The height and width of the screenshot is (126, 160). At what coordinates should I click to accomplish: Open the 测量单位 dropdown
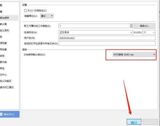[x=47, y=16]
